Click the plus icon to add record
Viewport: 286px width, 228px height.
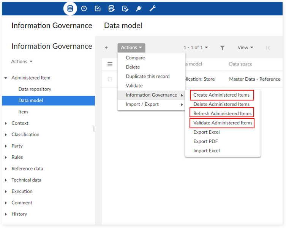tap(106, 48)
